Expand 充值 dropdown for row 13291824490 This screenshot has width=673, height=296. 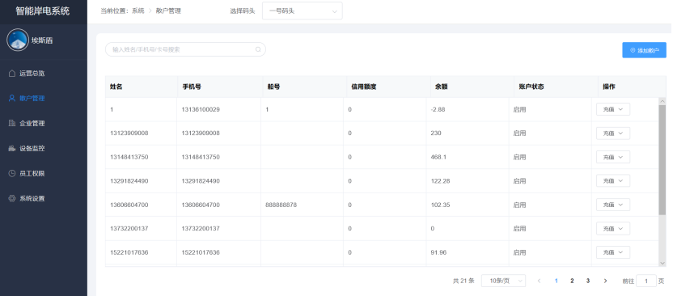613,181
